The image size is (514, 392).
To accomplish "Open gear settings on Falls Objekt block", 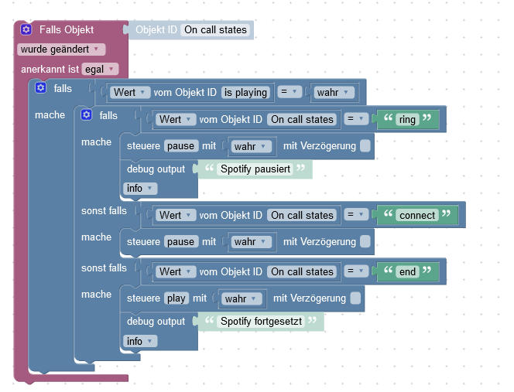I will coord(26,30).
